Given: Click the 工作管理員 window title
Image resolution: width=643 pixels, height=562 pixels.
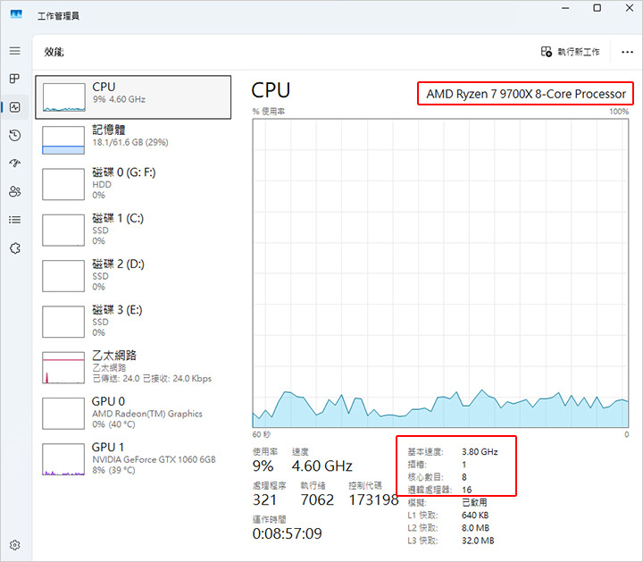Looking at the screenshot, I should 59,16.
